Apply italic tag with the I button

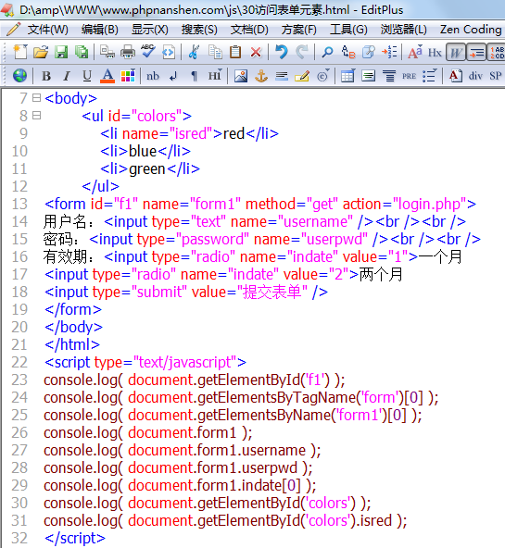pos(67,76)
